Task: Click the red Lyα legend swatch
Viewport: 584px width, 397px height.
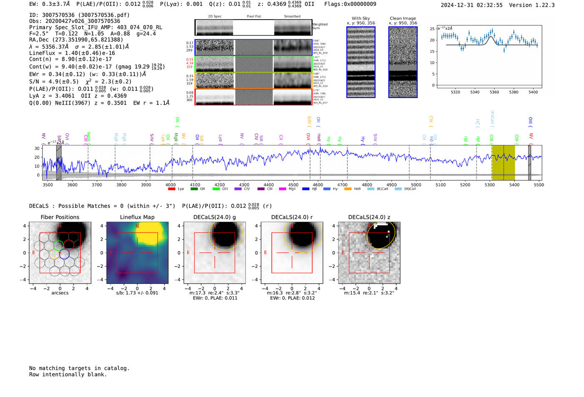Action: [171, 189]
